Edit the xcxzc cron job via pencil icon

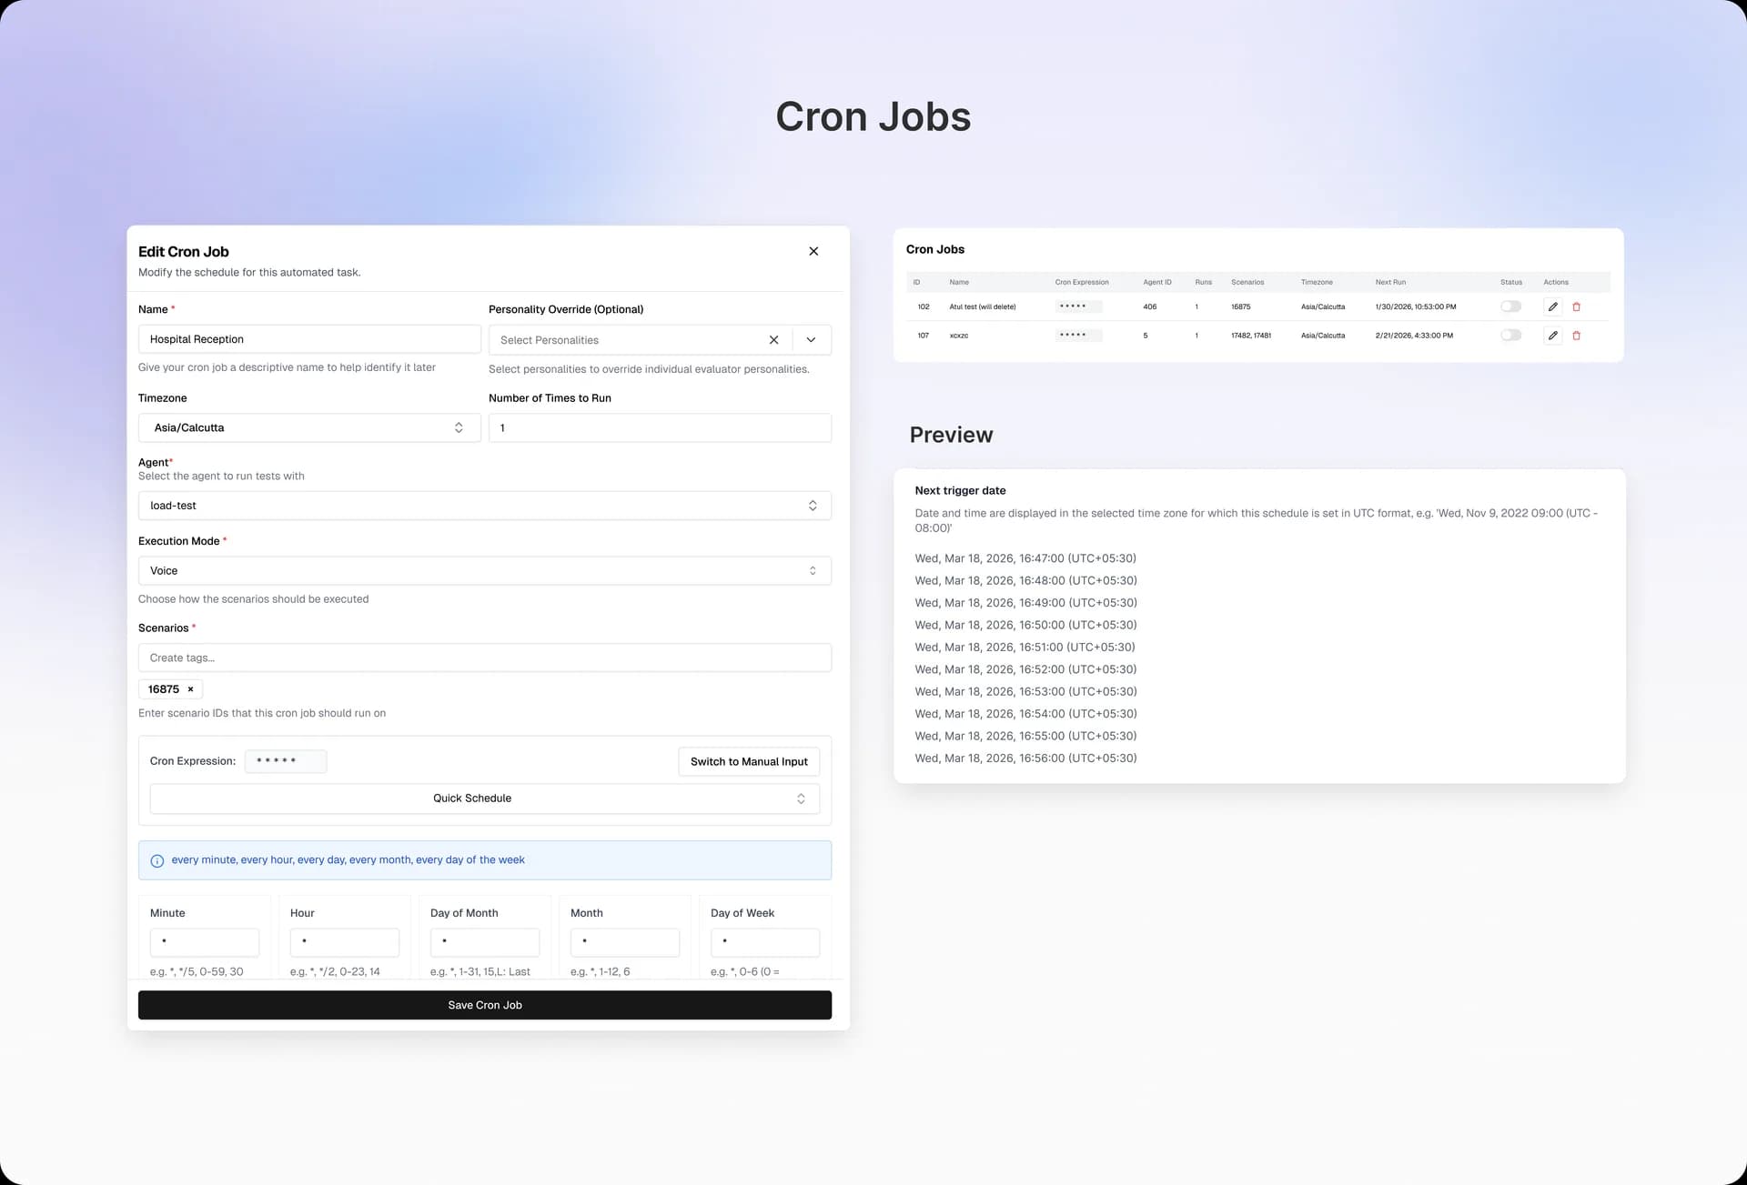(1553, 335)
